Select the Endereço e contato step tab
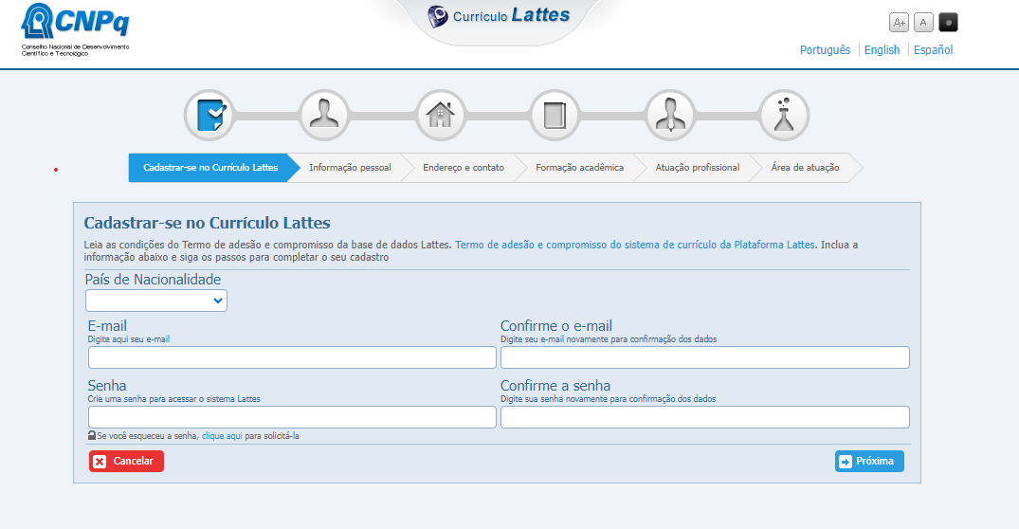 (464, 168)
